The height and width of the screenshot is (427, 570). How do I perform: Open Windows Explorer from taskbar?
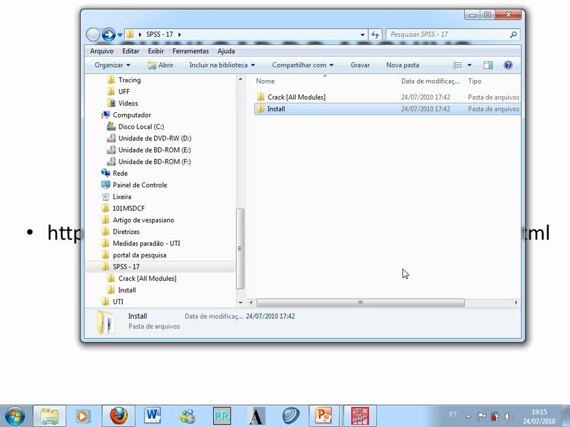49,416
